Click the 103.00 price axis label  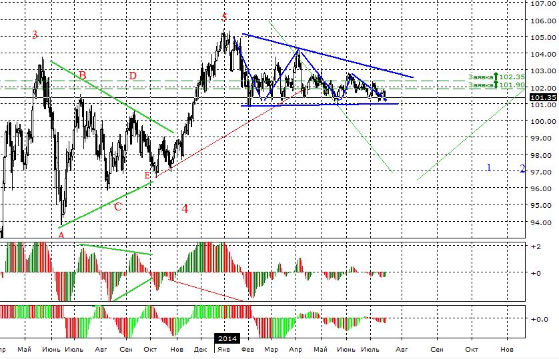click(543, 71)
